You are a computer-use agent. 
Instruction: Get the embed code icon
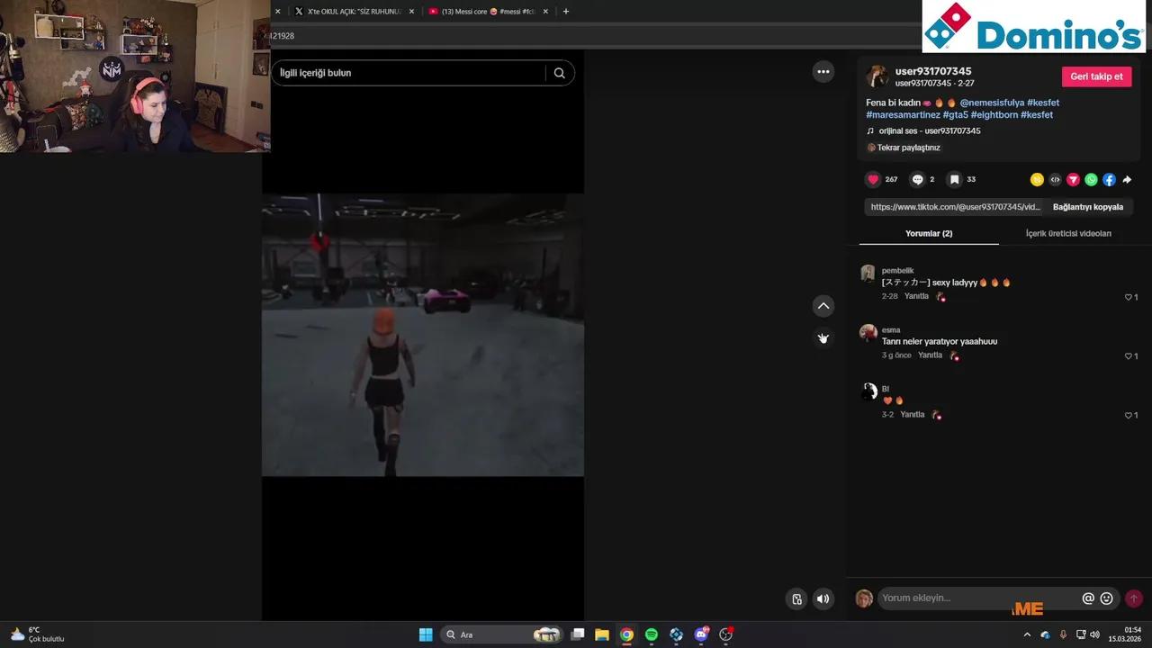click(x=1055, y=179)
